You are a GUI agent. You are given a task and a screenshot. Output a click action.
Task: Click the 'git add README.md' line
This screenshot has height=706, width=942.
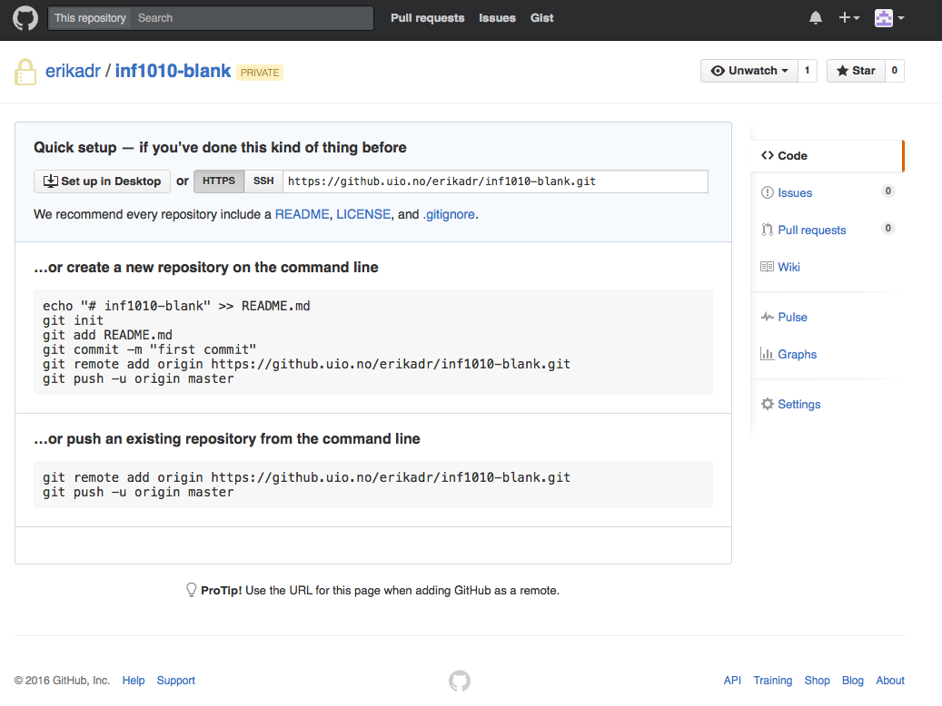107,335
